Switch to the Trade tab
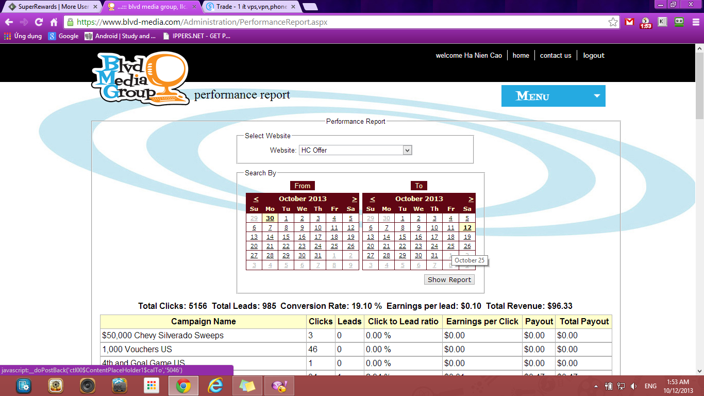The width and height of the screenshot is (704, 396). 251,7
